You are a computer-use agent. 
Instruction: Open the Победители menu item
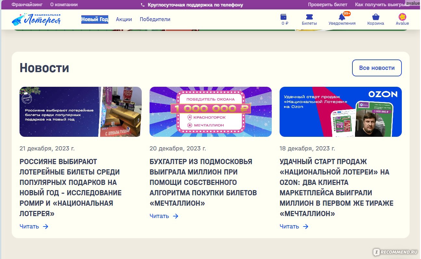(155, 19)
